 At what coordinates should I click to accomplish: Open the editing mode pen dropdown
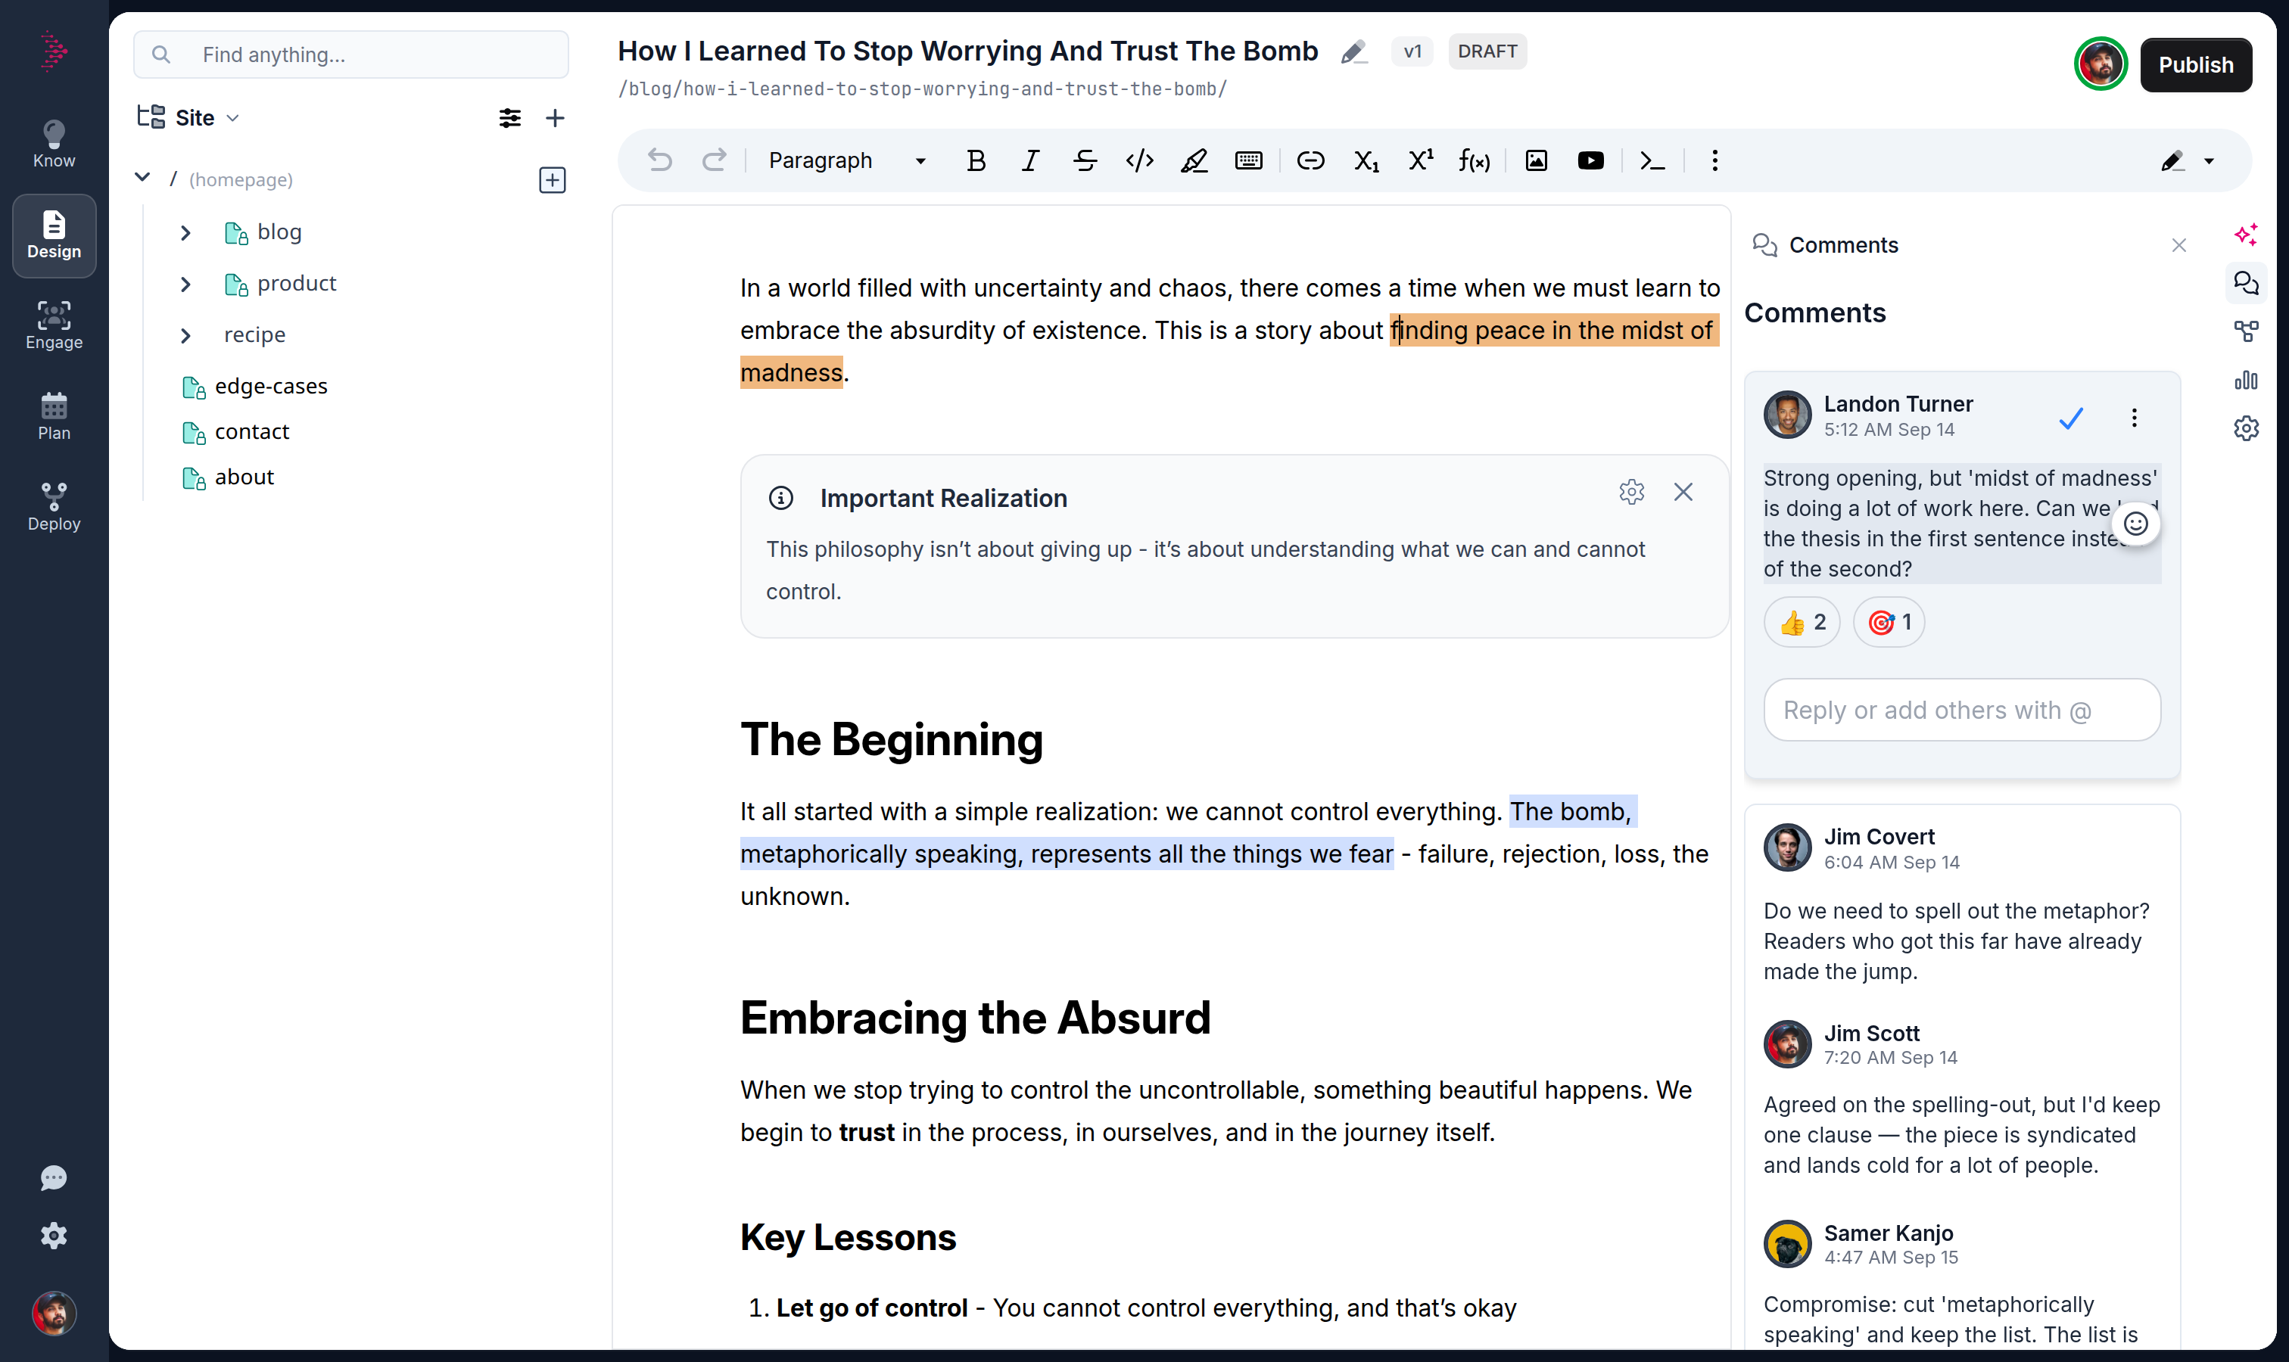coord(2187,160)
